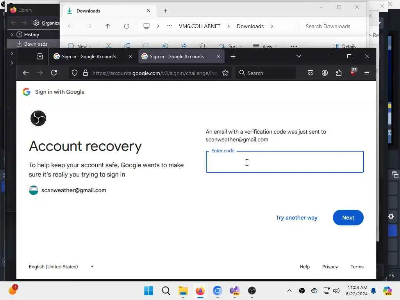Open Firefox extensions puzzle icon
This screenshot has width=400, height=300.
[x=339, y=73]
